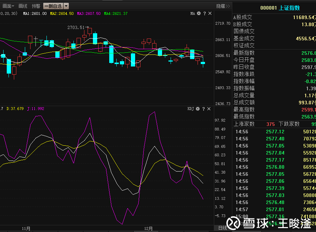
Task: Open the 画面 dropdown menu
Action: [x=8, y=6]
